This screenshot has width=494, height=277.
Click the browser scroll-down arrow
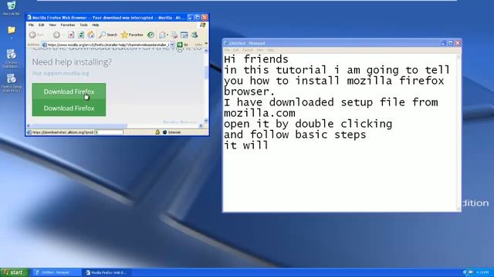click(206, 121)
